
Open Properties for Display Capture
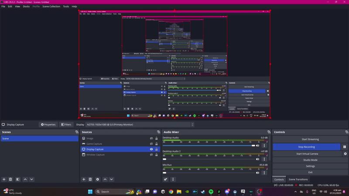[48, 125]
